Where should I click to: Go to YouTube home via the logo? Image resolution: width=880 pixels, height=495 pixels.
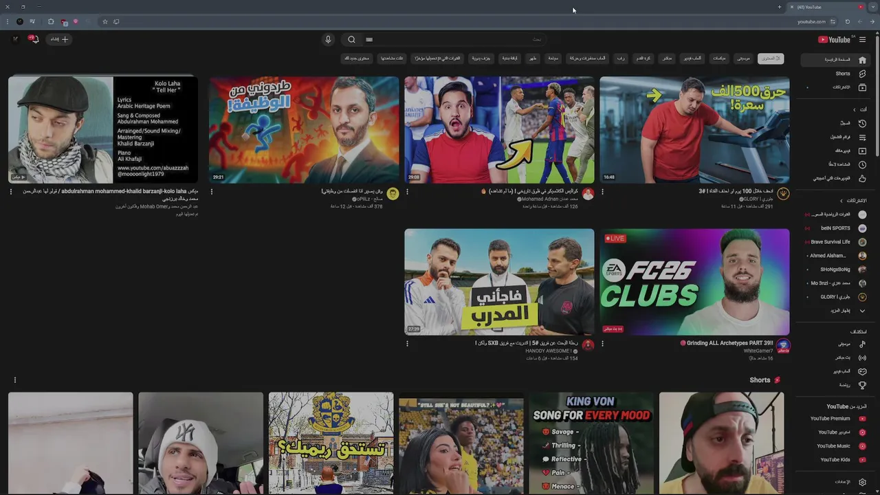click(x=835, y=39)
